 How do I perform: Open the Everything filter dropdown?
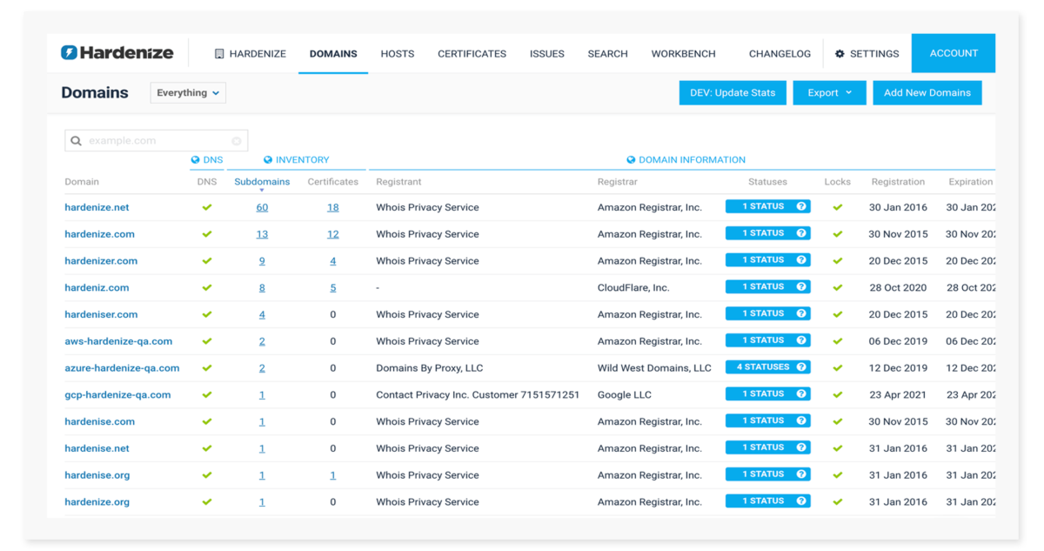(188, 93)
